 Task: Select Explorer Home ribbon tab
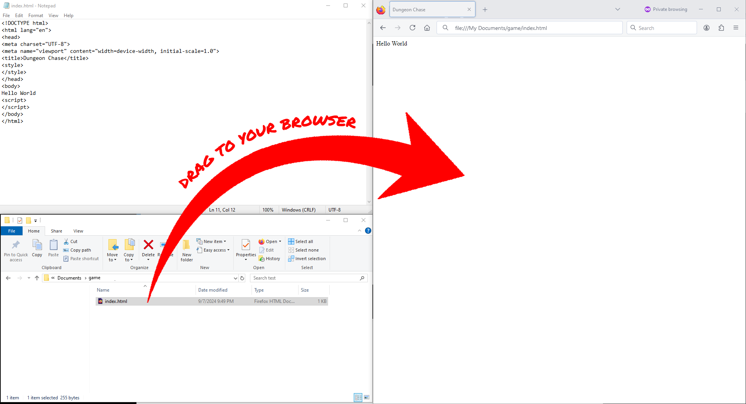[x=34, y=231]
